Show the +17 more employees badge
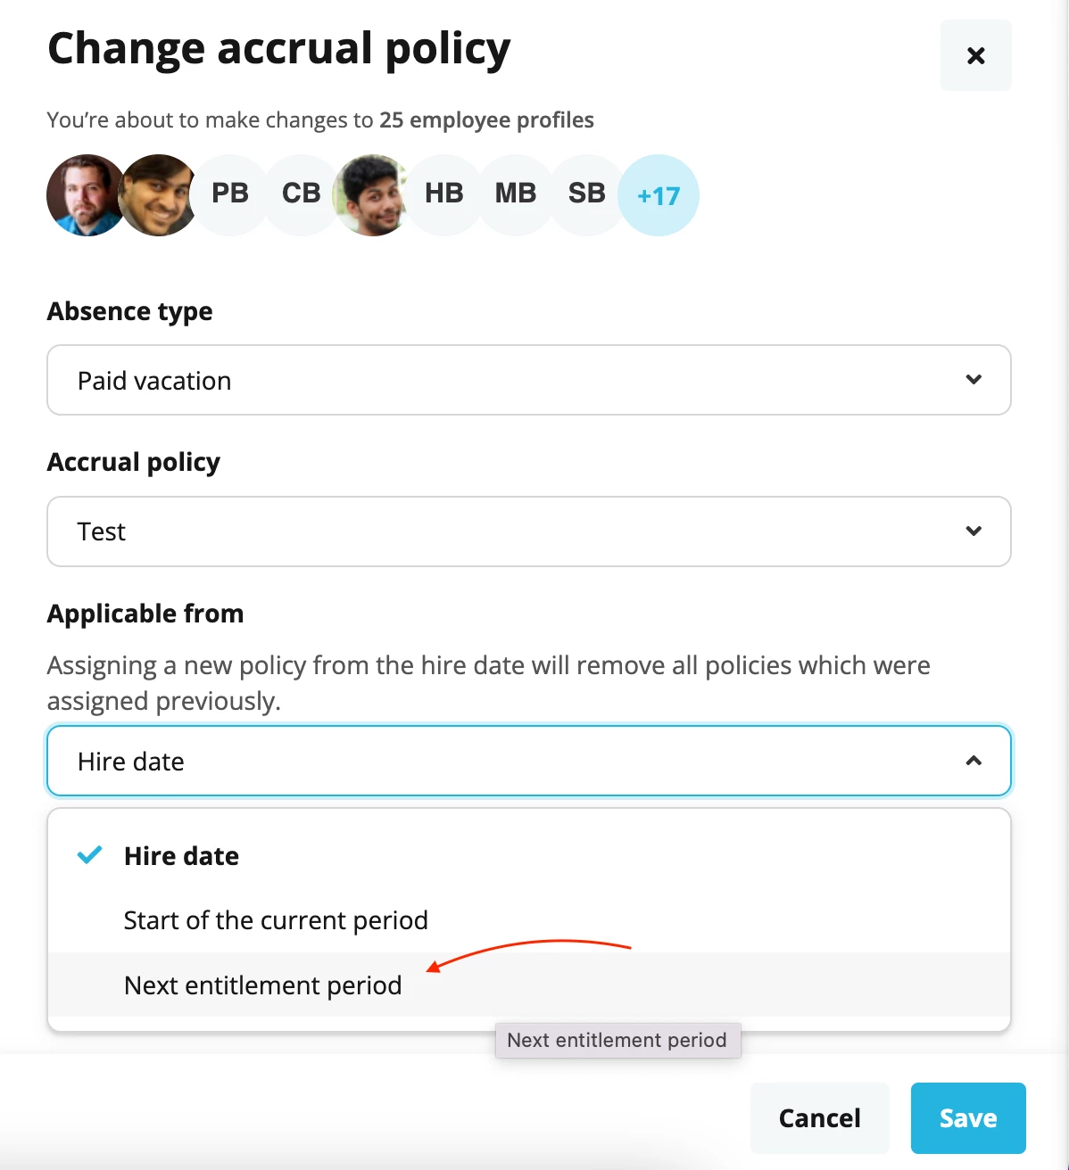1069x1170 pixels. (x=659, y=195)
